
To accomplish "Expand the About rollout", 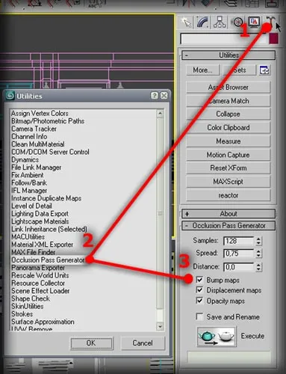I will pyautogui.click(x=229, y=214).
